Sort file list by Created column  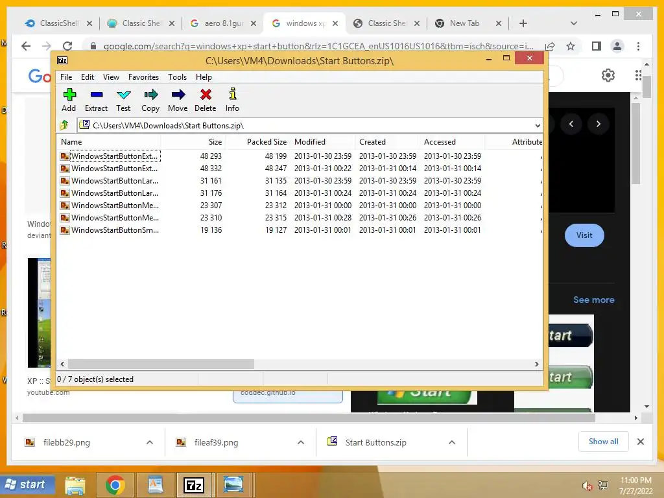(x=388, y=142)
